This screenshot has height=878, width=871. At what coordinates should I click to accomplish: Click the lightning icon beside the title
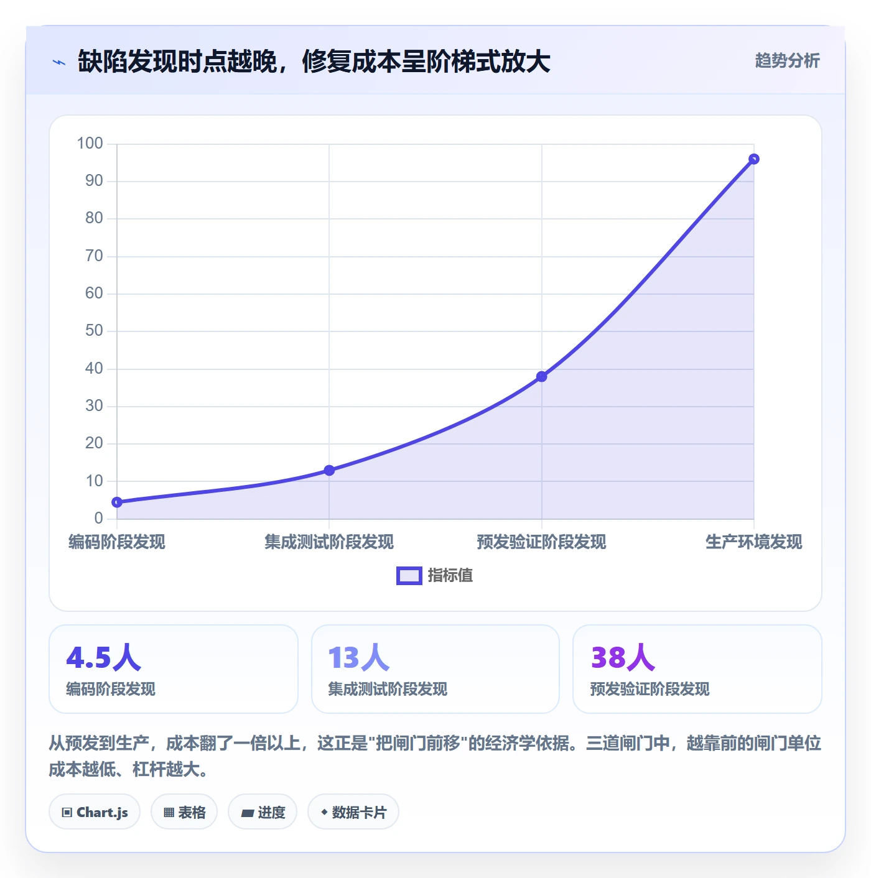pyautogui.click(x=59, y=62)
